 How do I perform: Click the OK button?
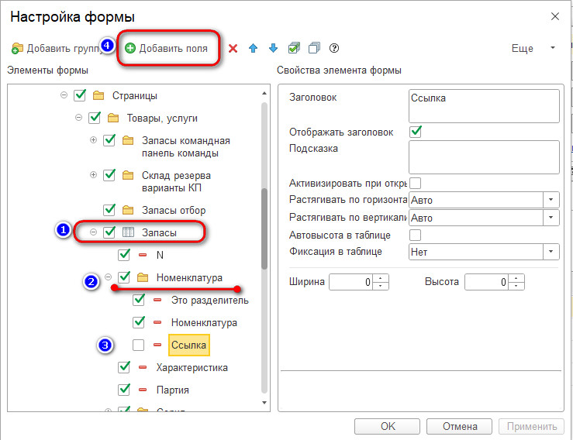[x=388, y=427]
